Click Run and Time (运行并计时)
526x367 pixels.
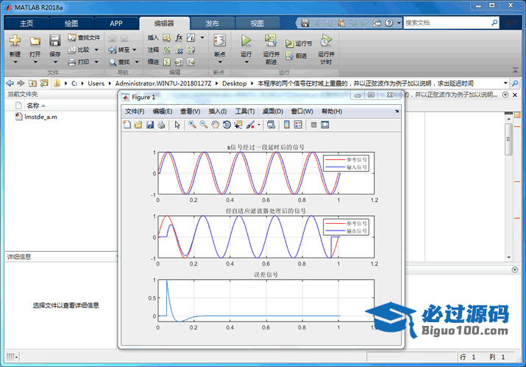(326, 49)
